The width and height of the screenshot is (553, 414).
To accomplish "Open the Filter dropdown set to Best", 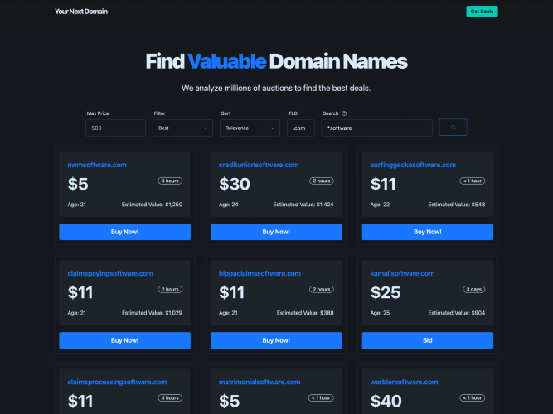I will 182,128.
